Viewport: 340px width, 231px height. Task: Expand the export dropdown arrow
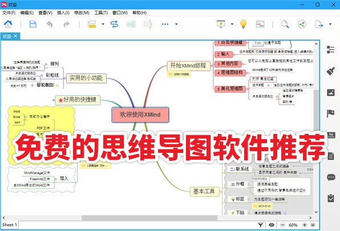[330, 24]
